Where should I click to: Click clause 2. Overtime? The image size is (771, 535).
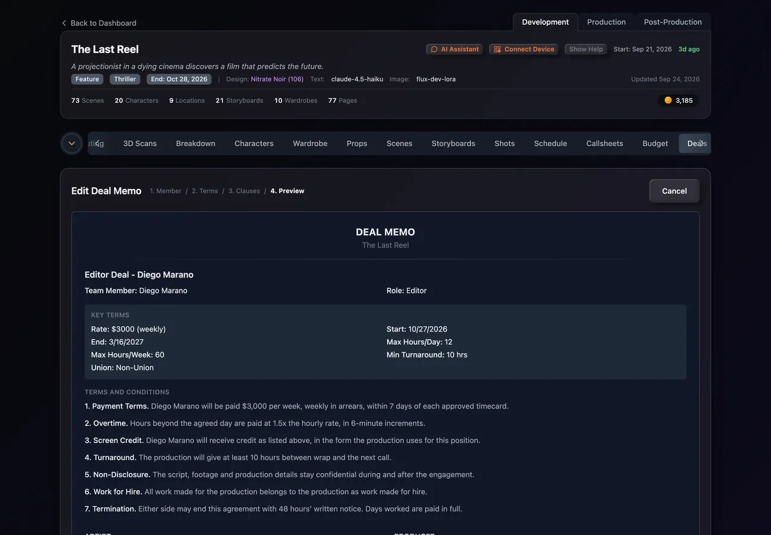(x=255, y=423)
